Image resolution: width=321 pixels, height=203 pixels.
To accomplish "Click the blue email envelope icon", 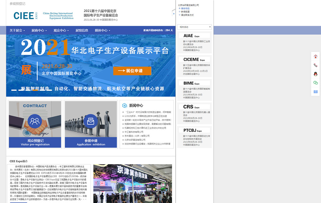I will pyautogui.click(x=316, y=92).
